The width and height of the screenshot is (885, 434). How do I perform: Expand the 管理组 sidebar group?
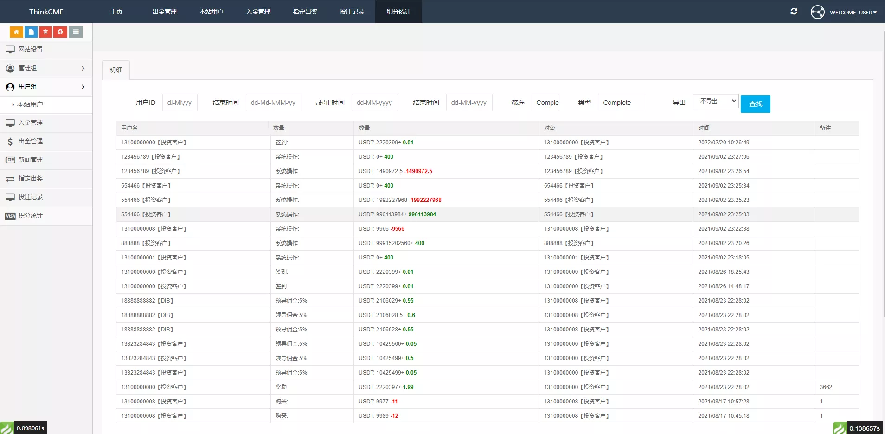[x=83, y=68]
